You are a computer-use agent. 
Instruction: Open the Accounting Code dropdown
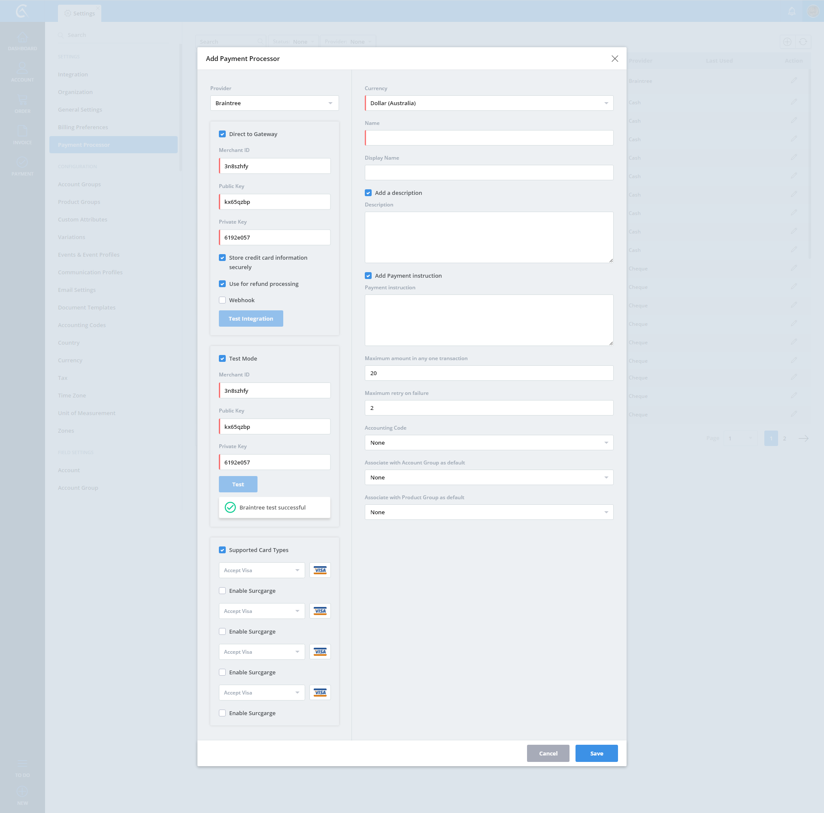[x=489, y=443]
